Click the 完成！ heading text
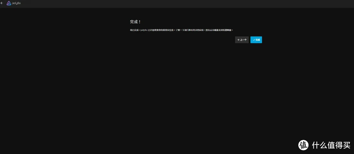The height and width of the screenshot is (154, 354). [135, 22]
